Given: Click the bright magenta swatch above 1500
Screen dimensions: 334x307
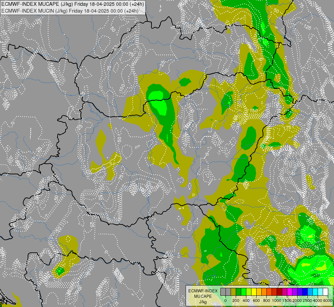Looking at the screenshot, I should pyautogui.click(x=290, y=292).
